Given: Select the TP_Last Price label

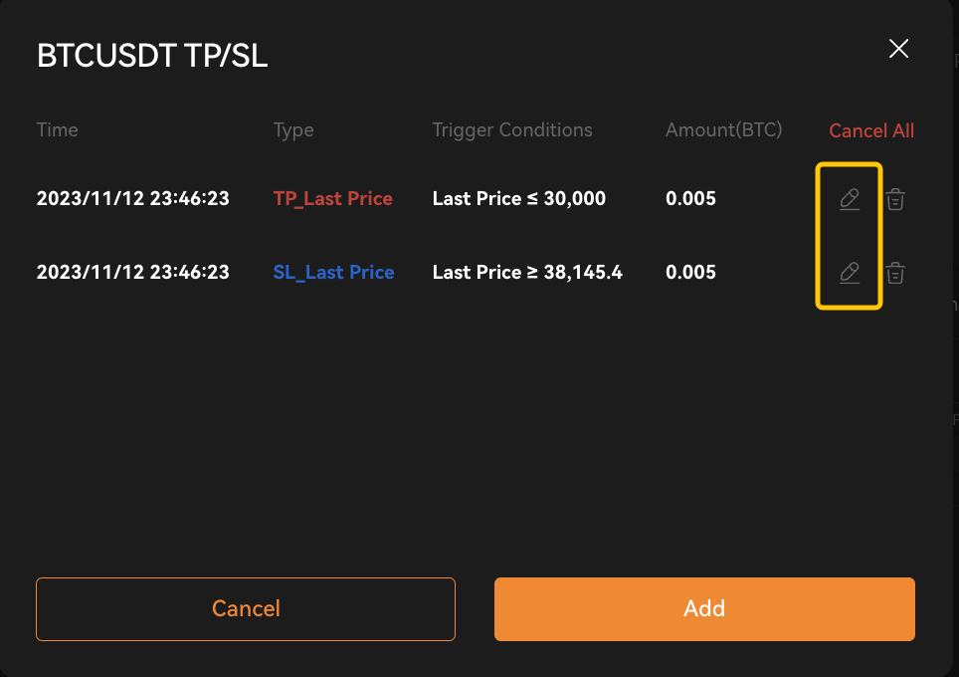Looking at the screenshot, I should tap(332, 198).
